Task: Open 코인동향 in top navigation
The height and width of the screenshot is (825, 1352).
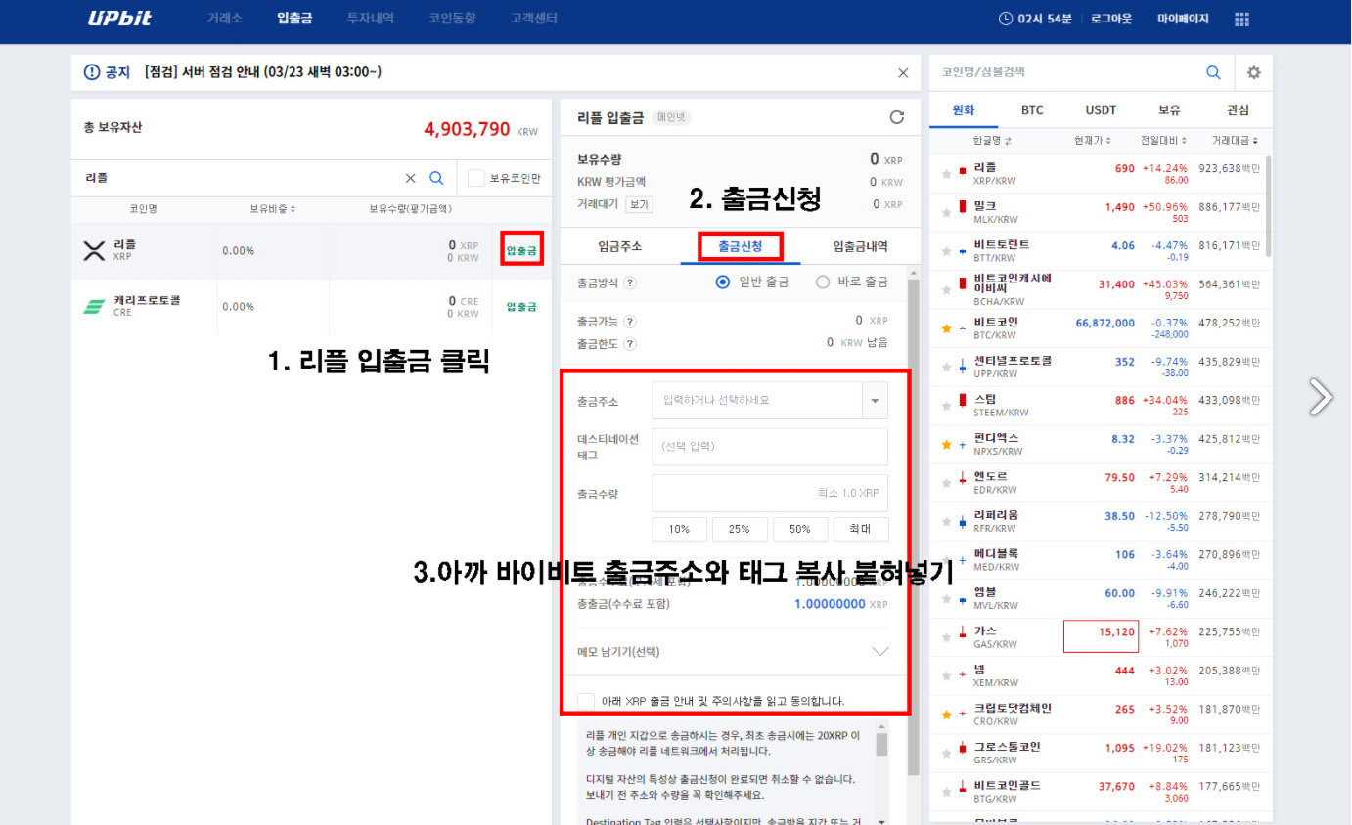Action: click(452, 19)
